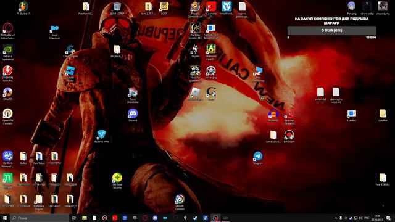Click the taskbar search box
This screenshot has height=222, width=395.
coord(39,218)
